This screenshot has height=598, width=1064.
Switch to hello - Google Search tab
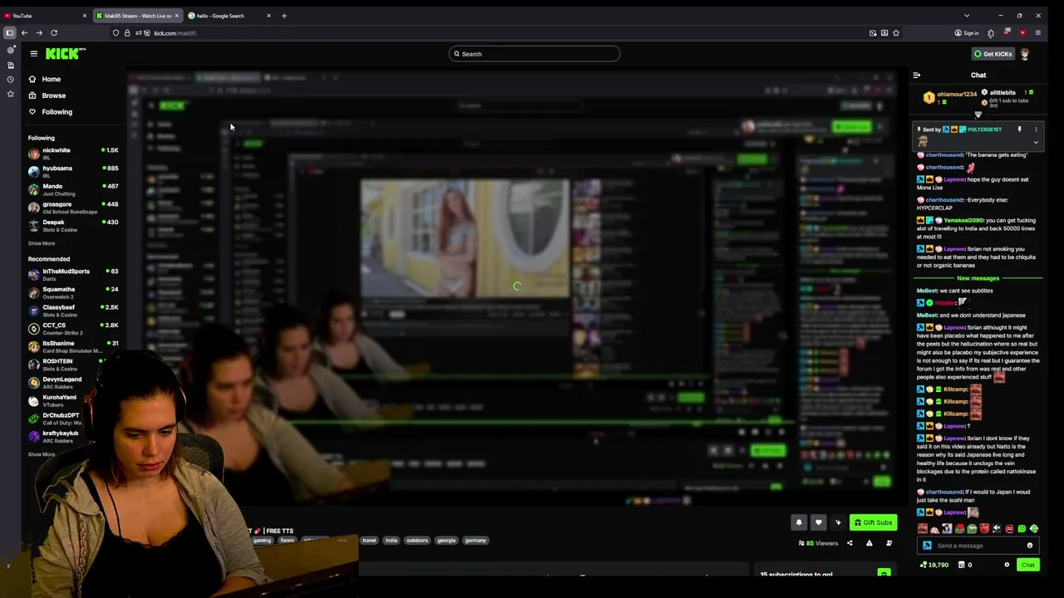tap(229, 16)
